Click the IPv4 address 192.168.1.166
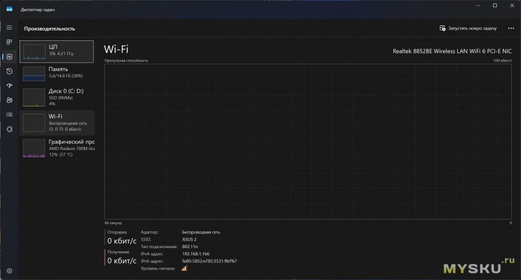This screenshot has width=521, height=280. pos(197,253)
